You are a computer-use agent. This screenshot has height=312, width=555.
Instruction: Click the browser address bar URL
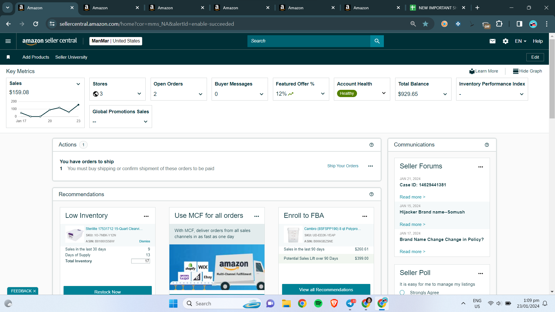(x=147, y=24)
